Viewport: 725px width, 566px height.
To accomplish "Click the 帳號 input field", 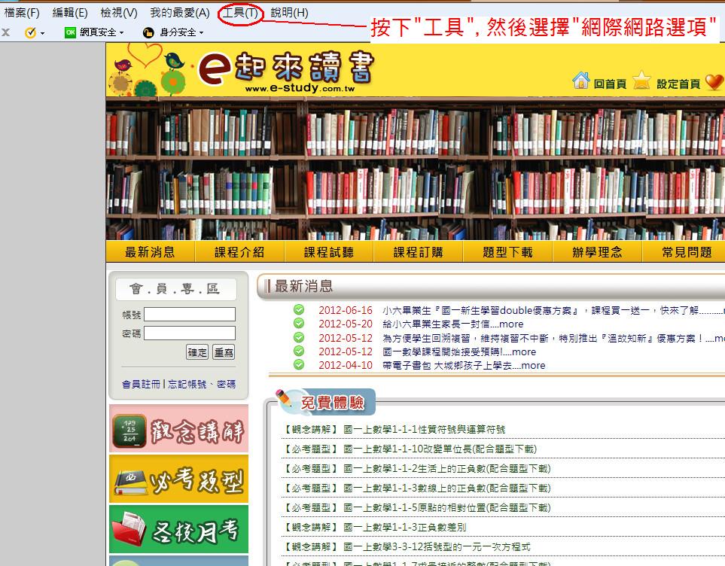I will coord(190,315).
